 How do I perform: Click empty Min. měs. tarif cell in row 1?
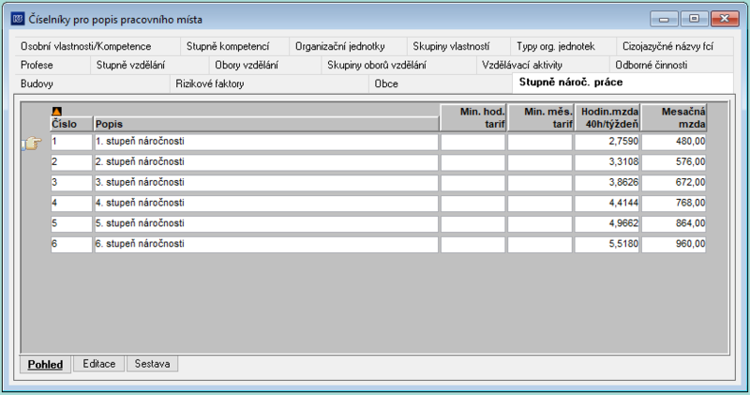[540, 142]
